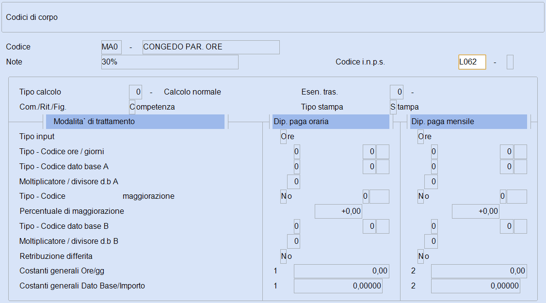Click the Percentuale di maggiorazione label
The height and width of the screenshot is (303, 546).
coord(72,211)
